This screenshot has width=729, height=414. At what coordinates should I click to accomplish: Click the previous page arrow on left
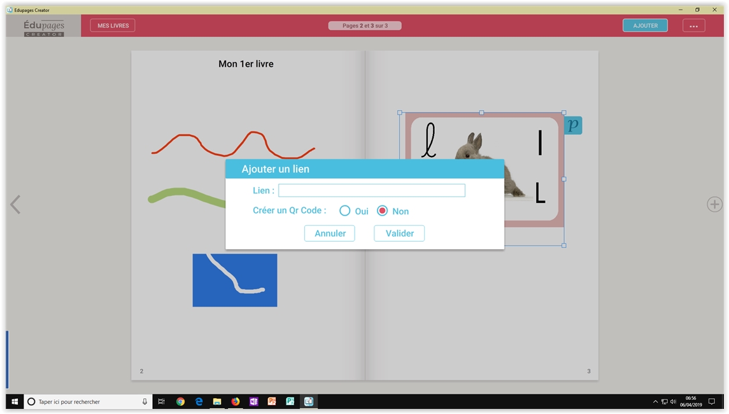15,204
